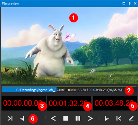Select the 00:00:00.00 start timecode display
Viewport: 138px width, 125px height.
coord(23,103)
